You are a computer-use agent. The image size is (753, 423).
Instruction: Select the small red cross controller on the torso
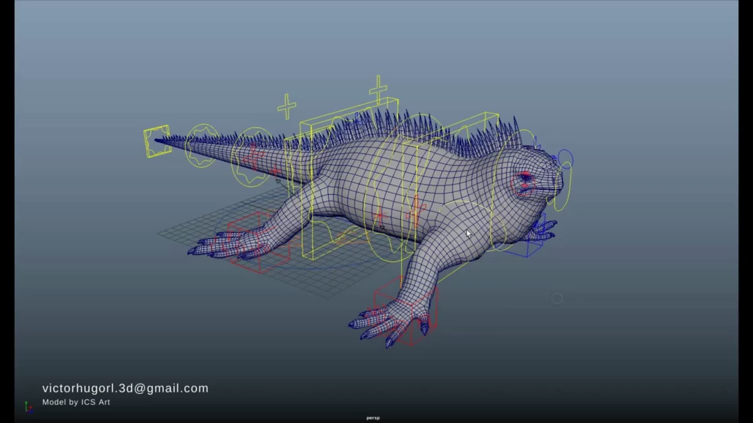378,215
